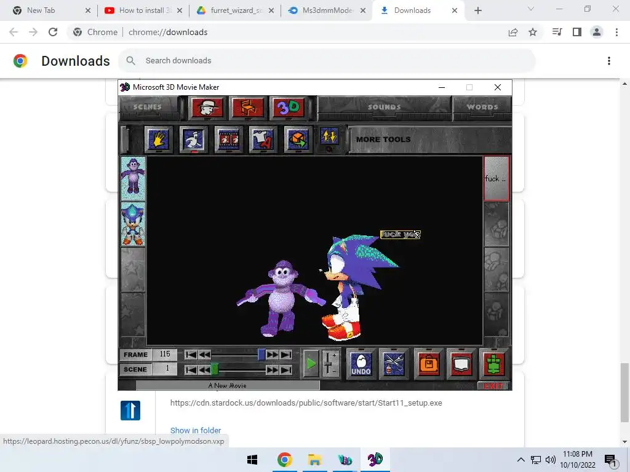Go to previous scene
The image size is (630, 472).
(x=204, y=369)
